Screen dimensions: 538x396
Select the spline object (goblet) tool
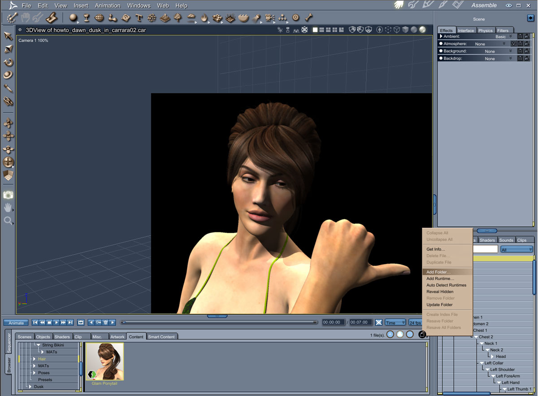coord(87,18)
